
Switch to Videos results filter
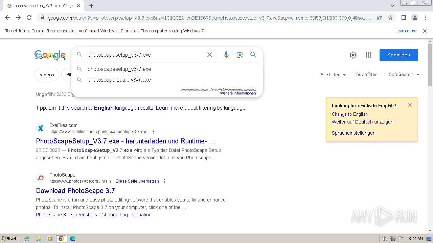pyautogui.click(x=47, y=75)
